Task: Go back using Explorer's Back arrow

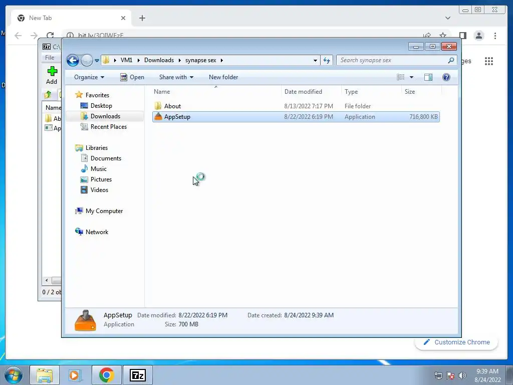Action: pyautogui.click(x=73, y=60)
